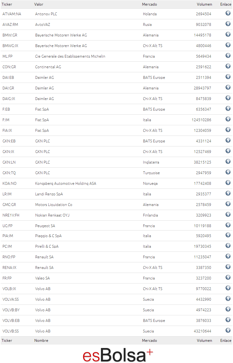Open the globe link for Continental AG
The image size is (233, 363).
[228, 66]
